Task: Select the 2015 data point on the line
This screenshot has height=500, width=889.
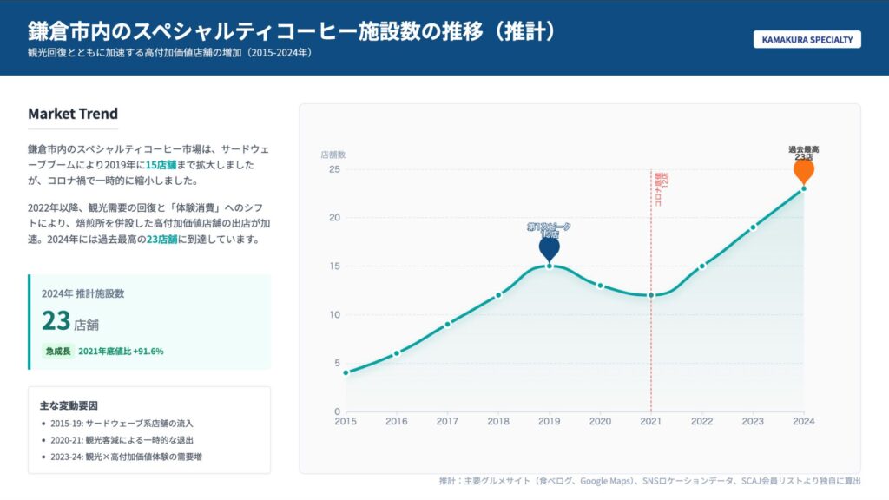Action: (346, 372)
